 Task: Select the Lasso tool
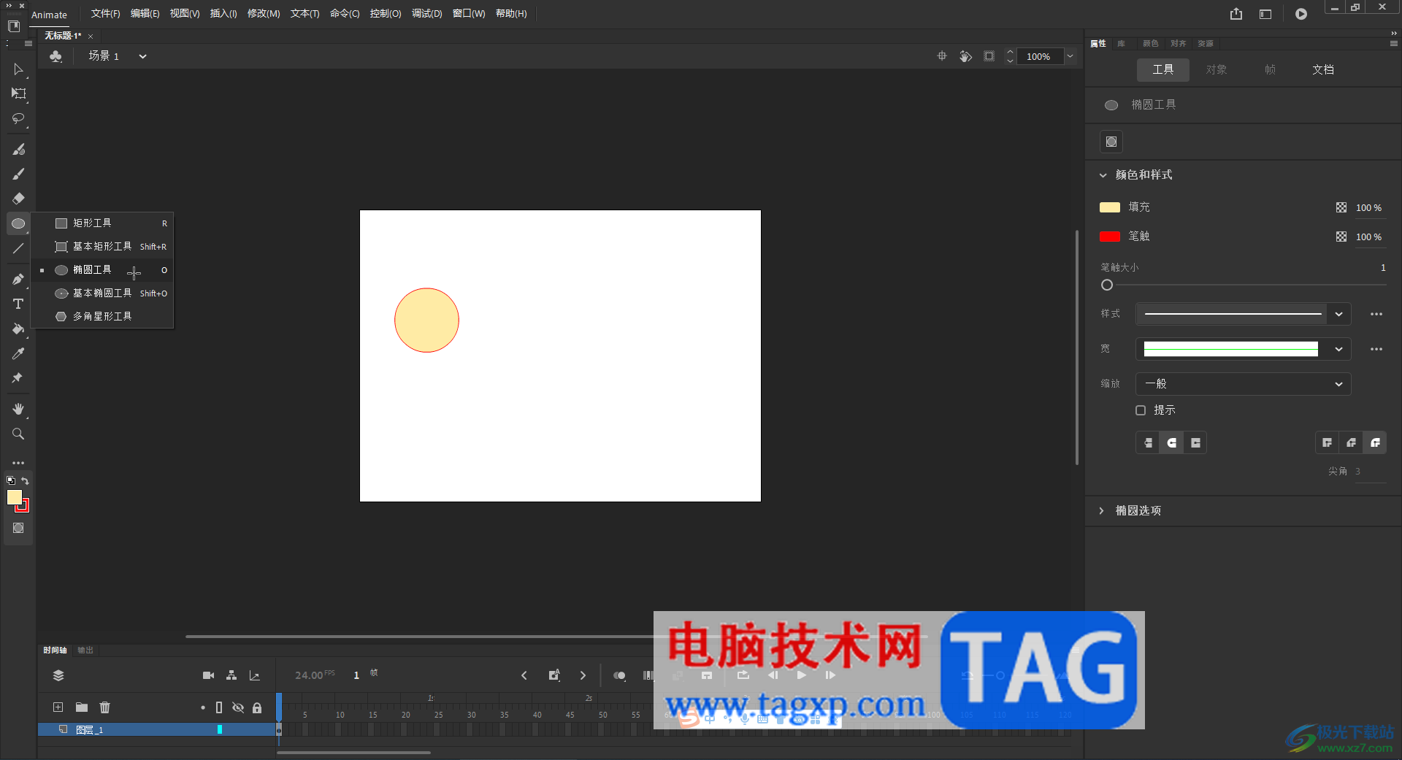[x=18, y=118]
